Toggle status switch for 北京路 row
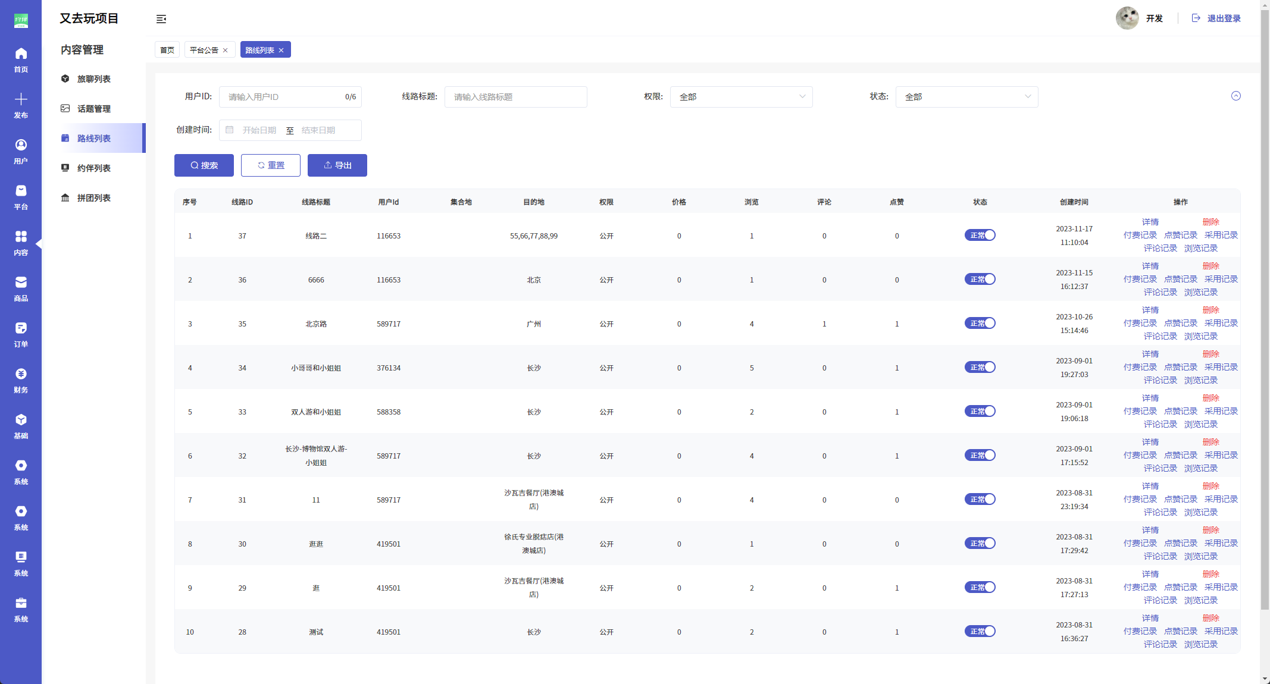Viewport: 1270px width, 684px height. tap(980, 324)
